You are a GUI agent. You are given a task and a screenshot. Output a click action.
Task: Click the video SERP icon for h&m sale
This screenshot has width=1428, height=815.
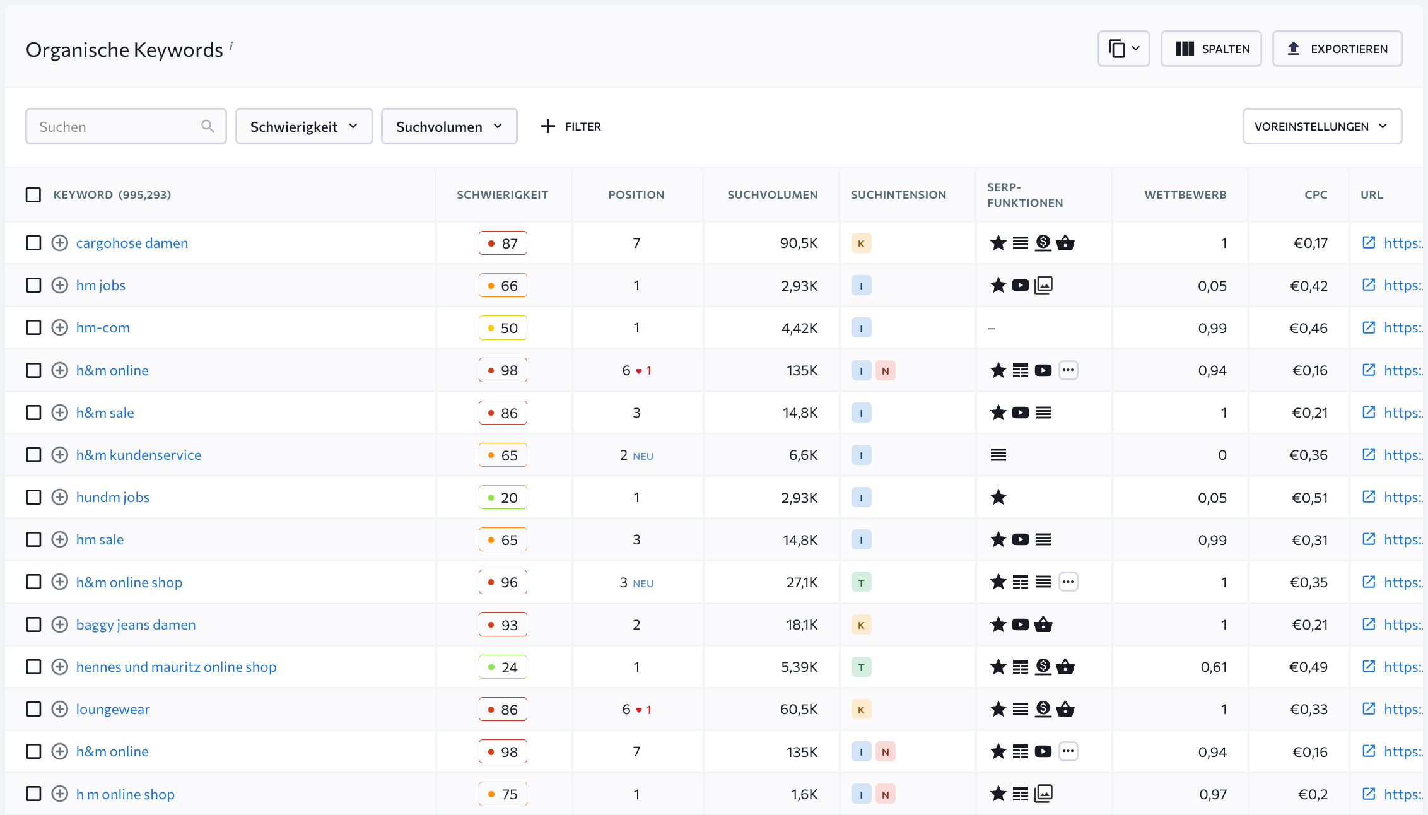pos(1021,413)
